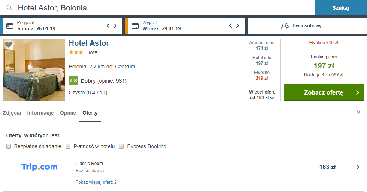Viewport: 367px width, 192px height.
Task: Move the departure date to the previous day
Action: pyautogui.click(x=231, y=26)
